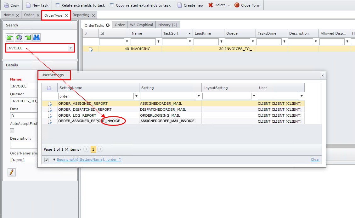355x218 pixels.
Task: Open the pencil edit icon in Details panel
Action: pyautogui.click(x=11, y=172)
